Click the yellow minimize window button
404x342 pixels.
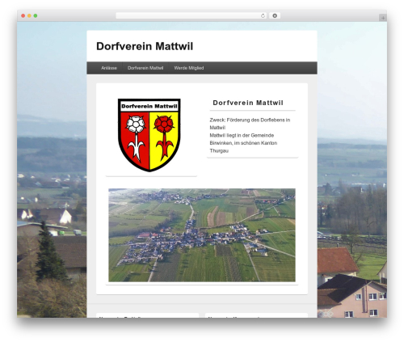click(29, 16)
